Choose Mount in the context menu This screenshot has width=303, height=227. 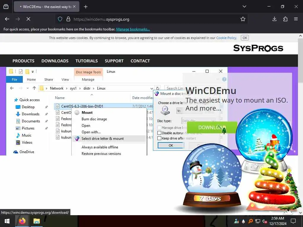tap(87, 113)
